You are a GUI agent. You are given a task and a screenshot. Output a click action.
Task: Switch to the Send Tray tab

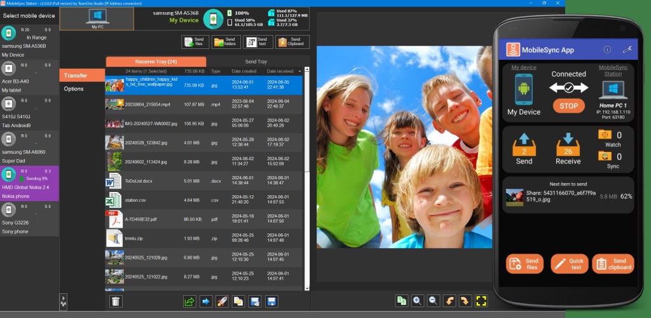pyautogui.click(x=256, y=62)
